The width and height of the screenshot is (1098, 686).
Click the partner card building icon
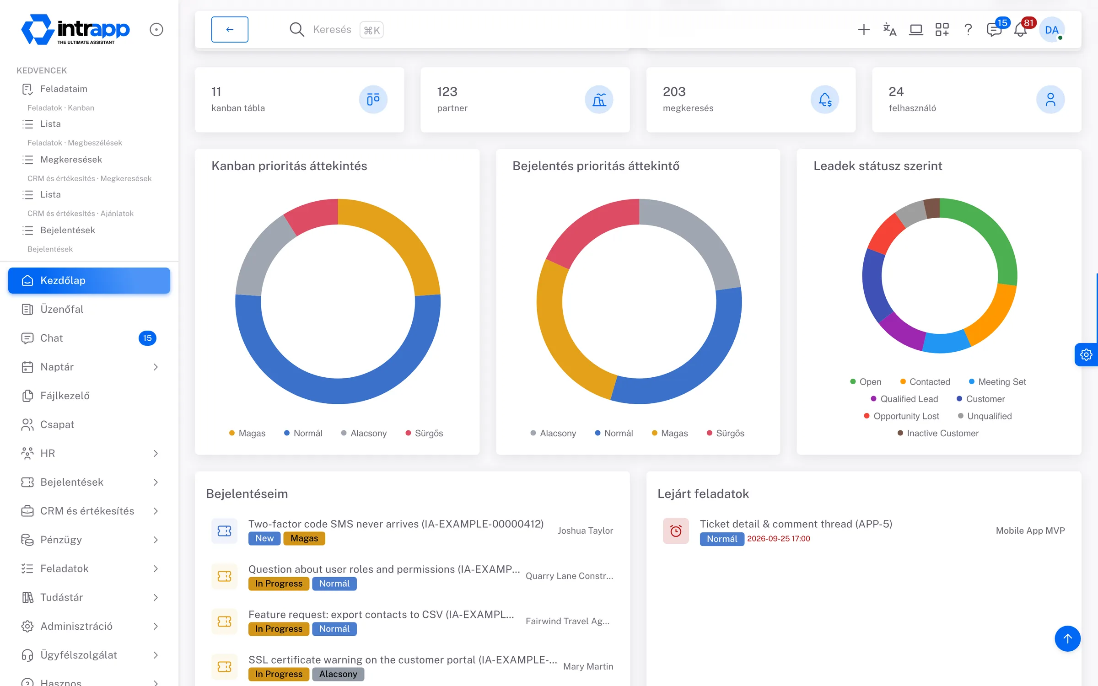point(599,100)
